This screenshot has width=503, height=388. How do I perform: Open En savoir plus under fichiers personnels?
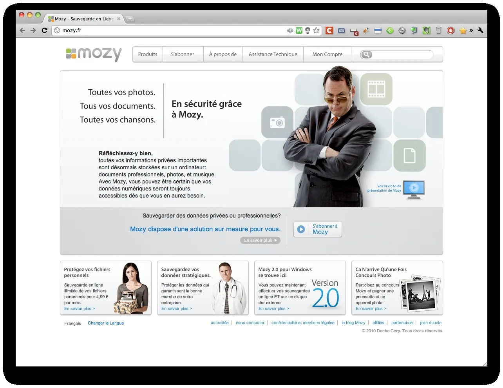point(80,309)
